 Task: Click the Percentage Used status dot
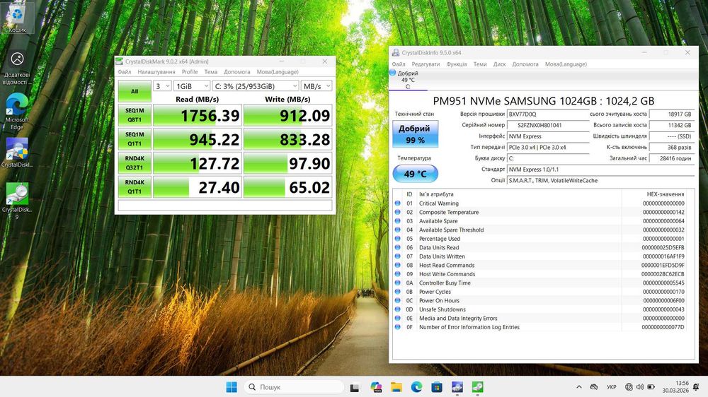(397, 239)
